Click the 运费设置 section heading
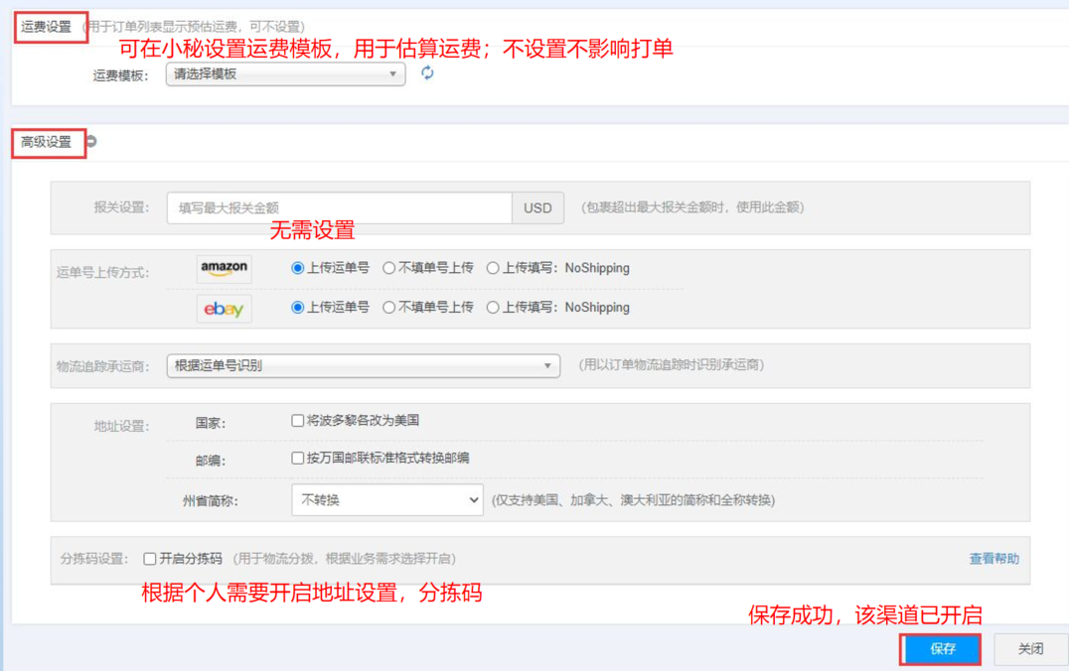Image resolution: width=1069 pixels, height=671 pixels. [47, 27]
